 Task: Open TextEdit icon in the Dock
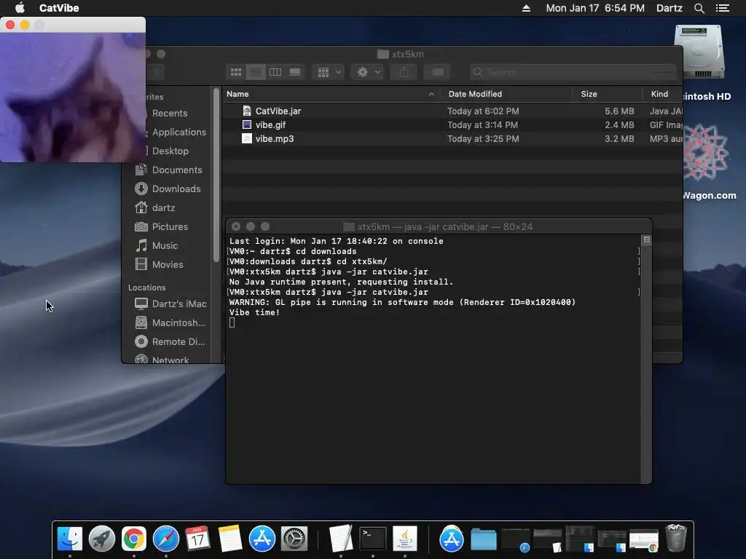click(x=341, y=539)
